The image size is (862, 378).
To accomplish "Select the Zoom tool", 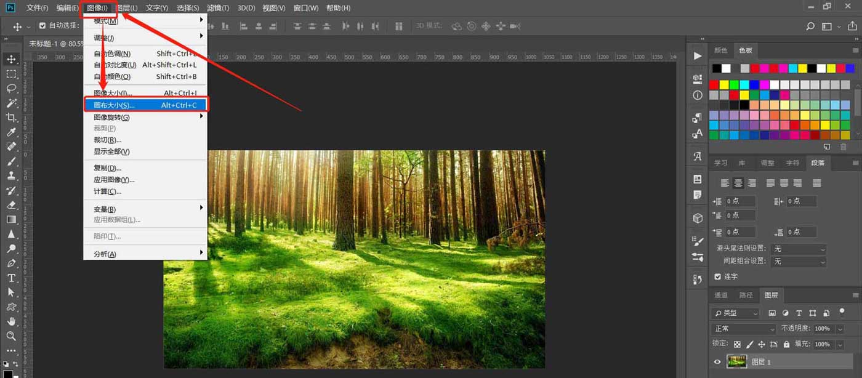I will coord(11,336).
